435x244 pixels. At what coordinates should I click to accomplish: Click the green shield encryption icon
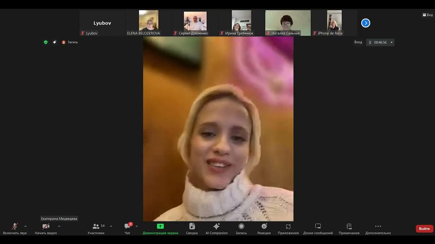click(x=46, y=42)
